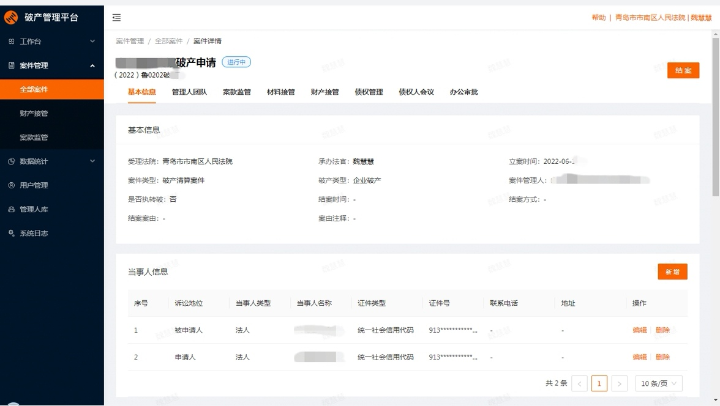This screenshot has width=720, height=406.
Task: Go to the next page arrow
Action: 619,383
